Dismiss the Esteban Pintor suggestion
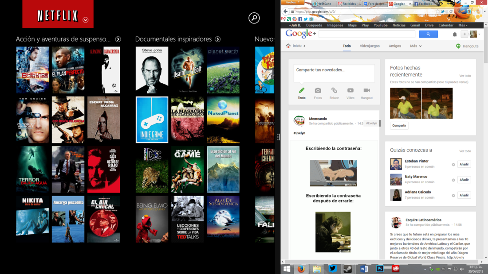 pos(453,165)
